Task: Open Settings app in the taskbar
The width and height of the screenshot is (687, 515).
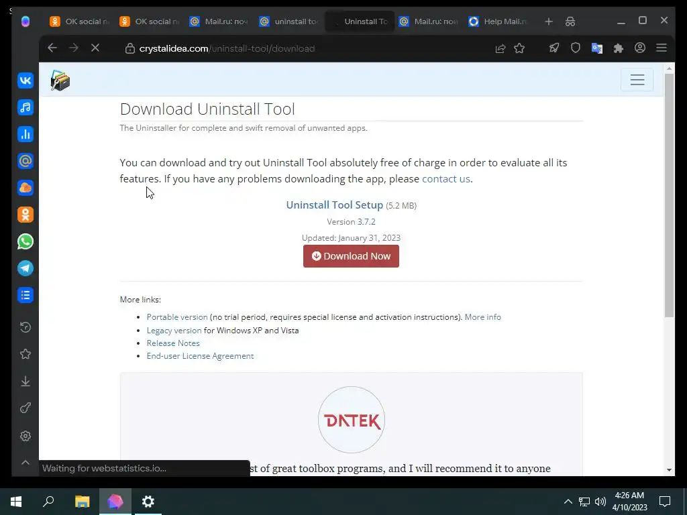Action: 148,502
